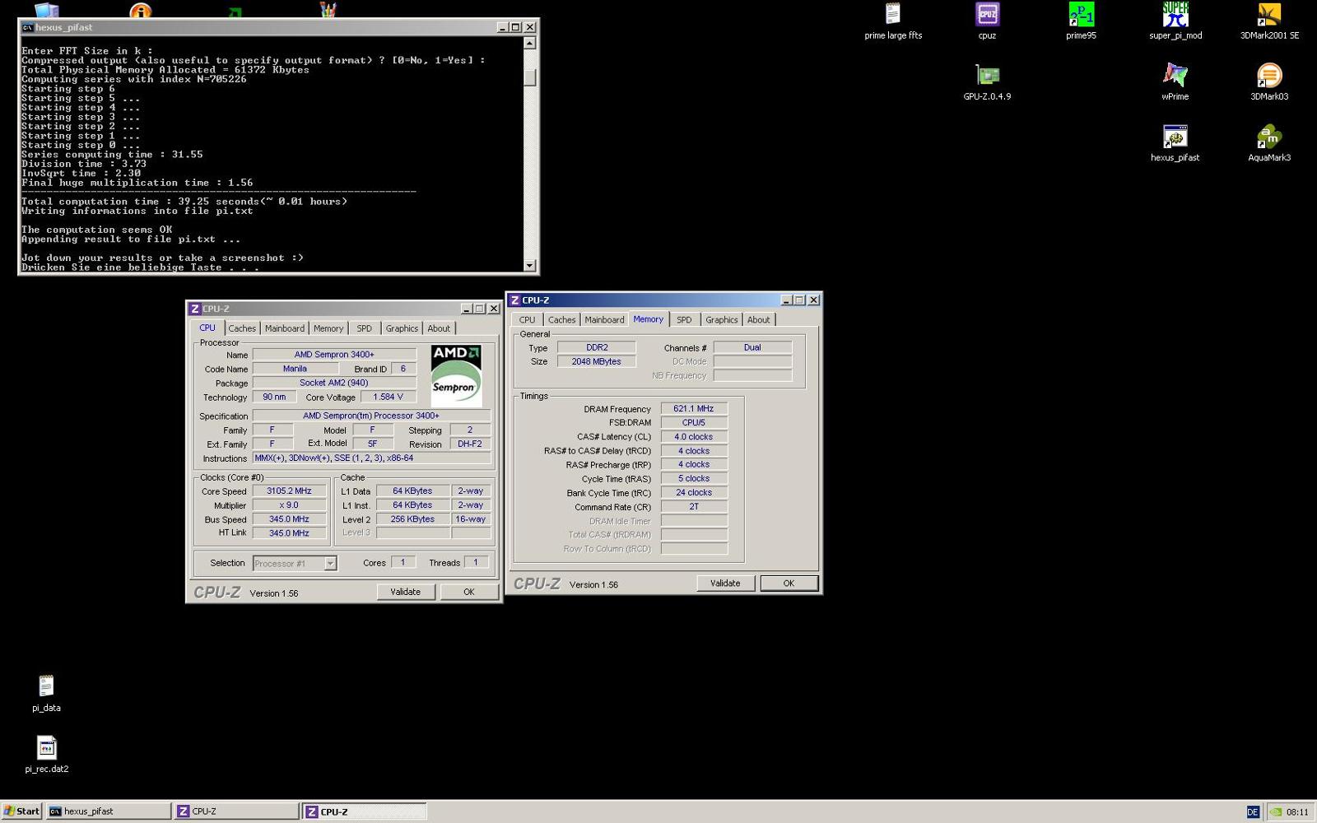Image resolution: width=1317 pixels, height=823 pixels.
Task: Click Validate in CPU-Z CPU window
Action: [x=406, y=592]
